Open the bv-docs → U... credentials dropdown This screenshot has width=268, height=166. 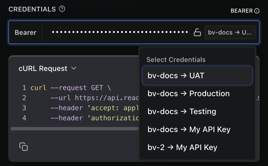click(230, 32)
